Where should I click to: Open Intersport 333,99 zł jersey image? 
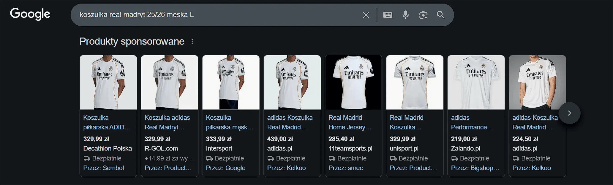[231, 82]
